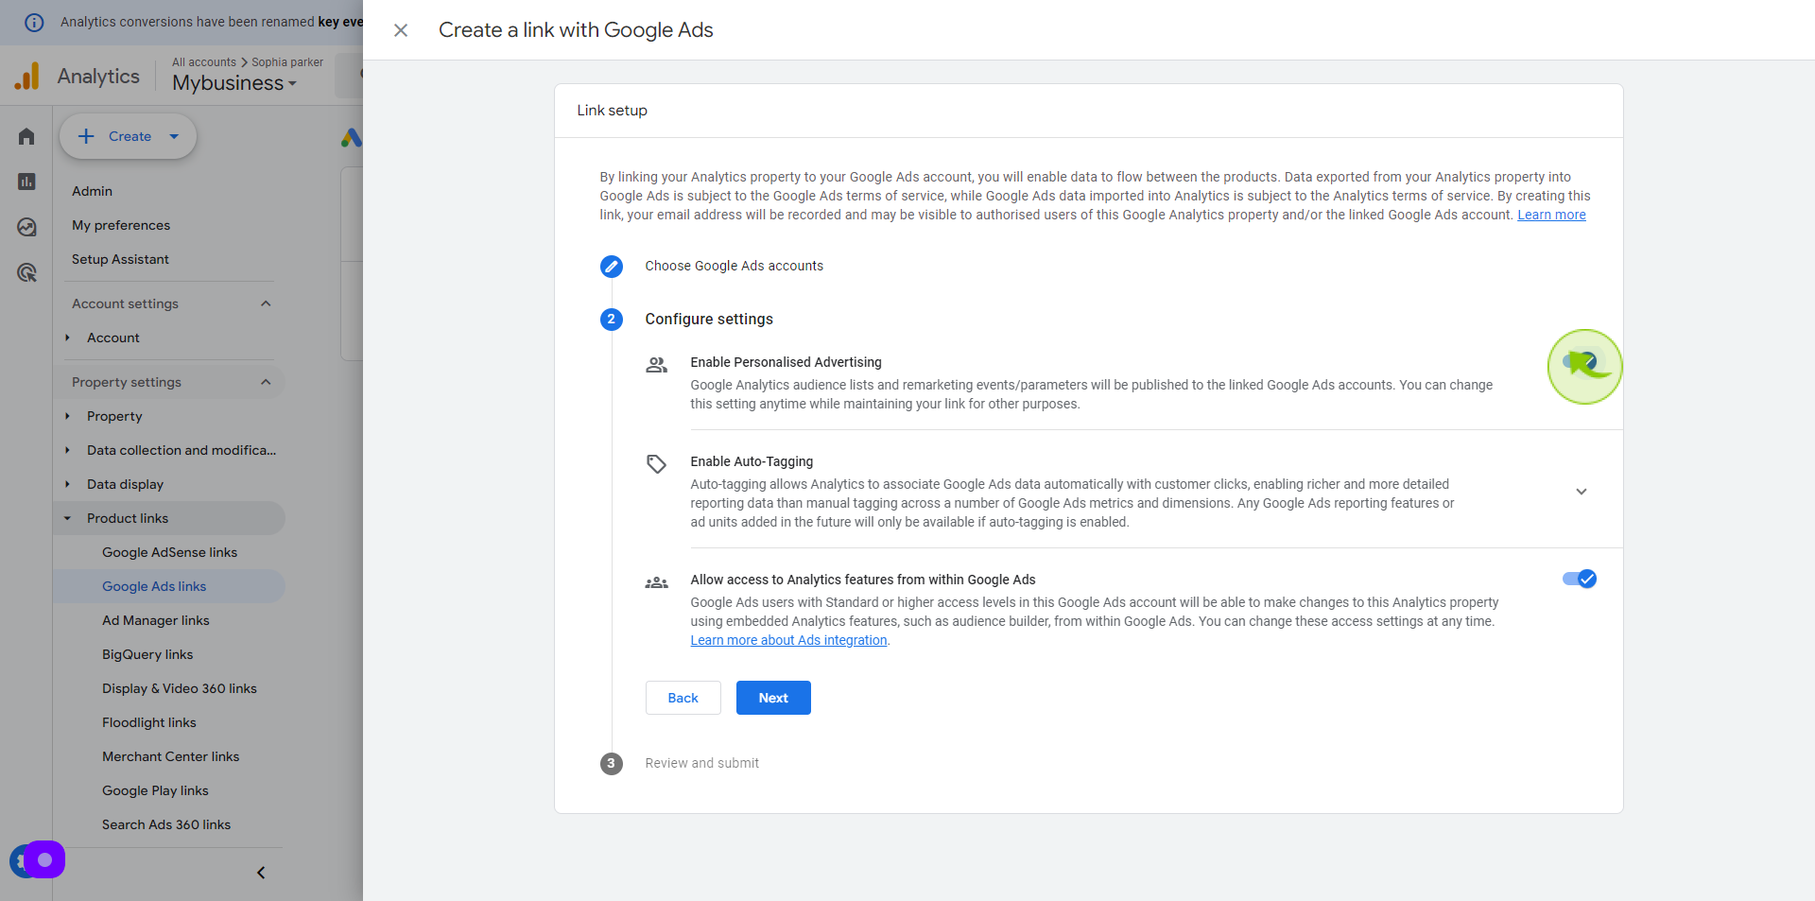This screenshot has width=1815, height=901.
Task: Click the tag icon for Auto-Tagging
Action: coord(656,463)
